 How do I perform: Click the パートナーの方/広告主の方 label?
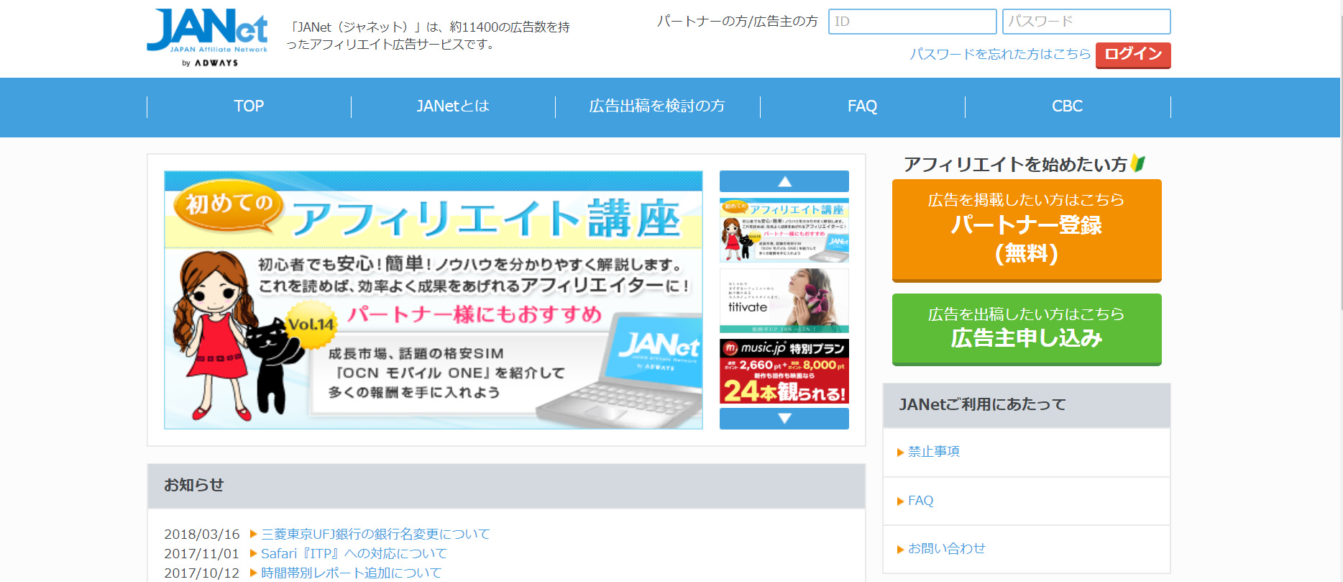pos(738,22)
